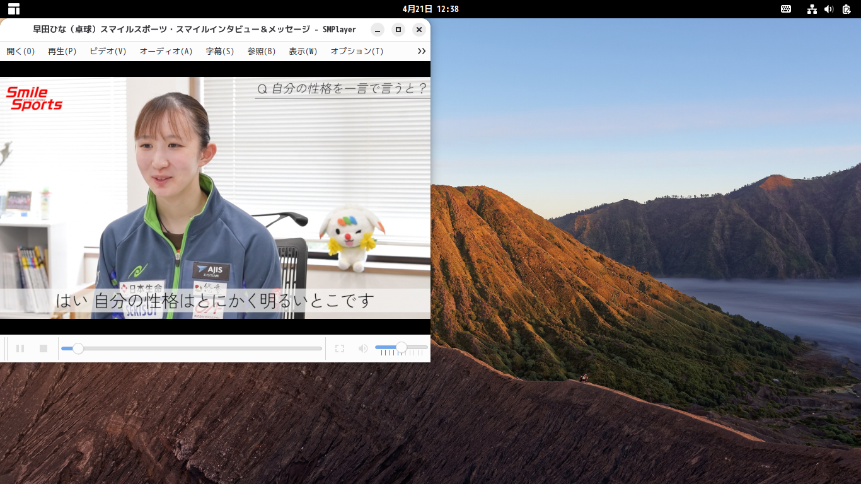Click the keyboard layout indicator in top panel
Screen dimensions: 861x484
[x=787, y=9]
